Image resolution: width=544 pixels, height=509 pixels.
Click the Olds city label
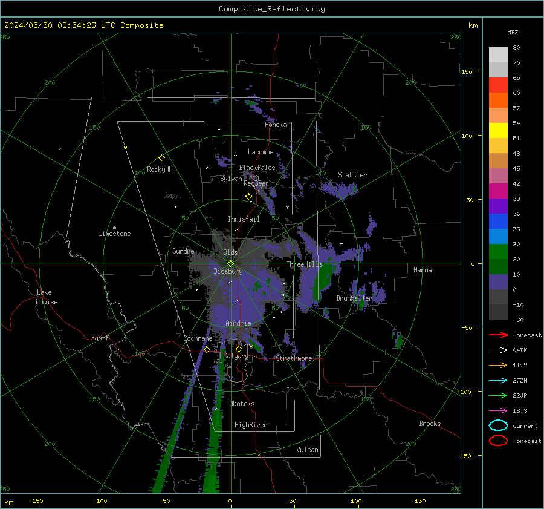click(230, 252)
